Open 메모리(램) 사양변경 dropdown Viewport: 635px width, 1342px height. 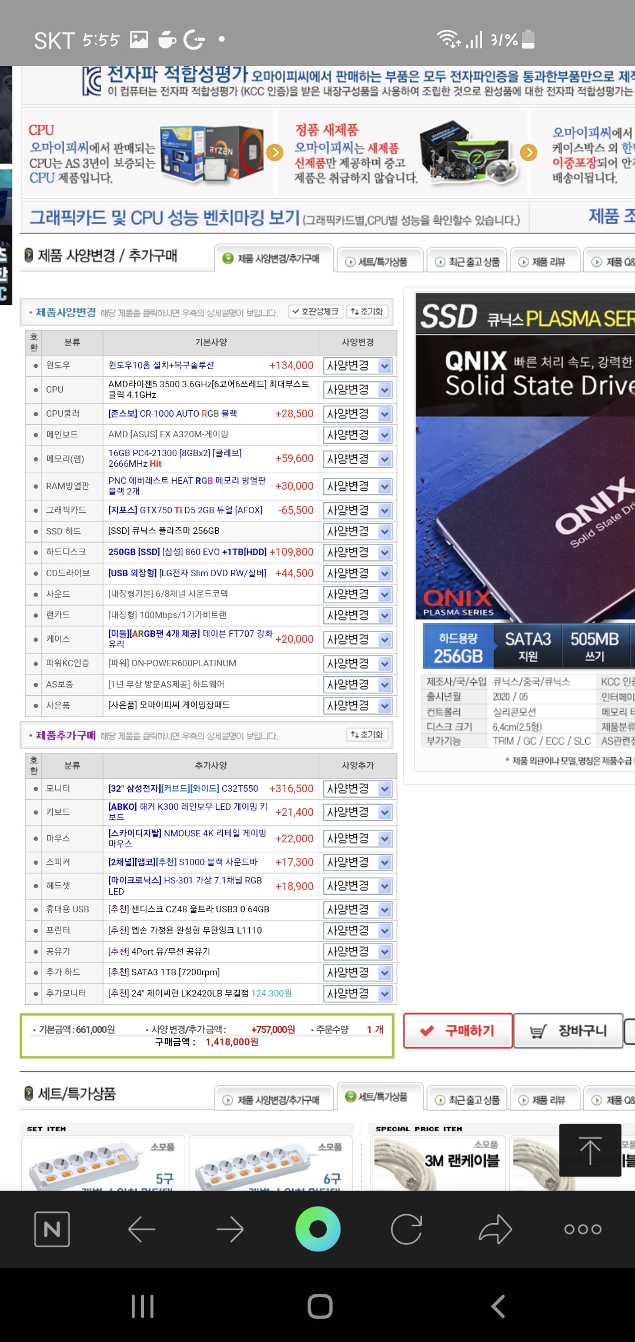[357, 459]
